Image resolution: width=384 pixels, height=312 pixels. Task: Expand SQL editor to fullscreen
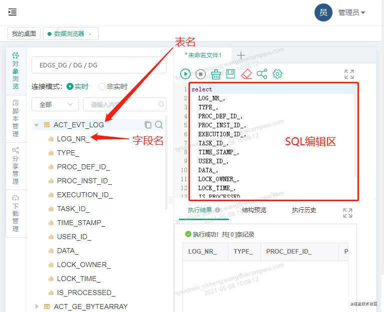[x=349, y=74]
